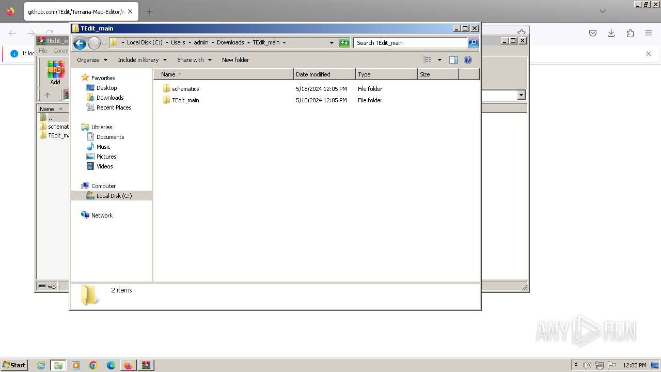Type in Search TEdit_main box
The width and height of the screenshot is (661, 372).
[x=411, y=43]
